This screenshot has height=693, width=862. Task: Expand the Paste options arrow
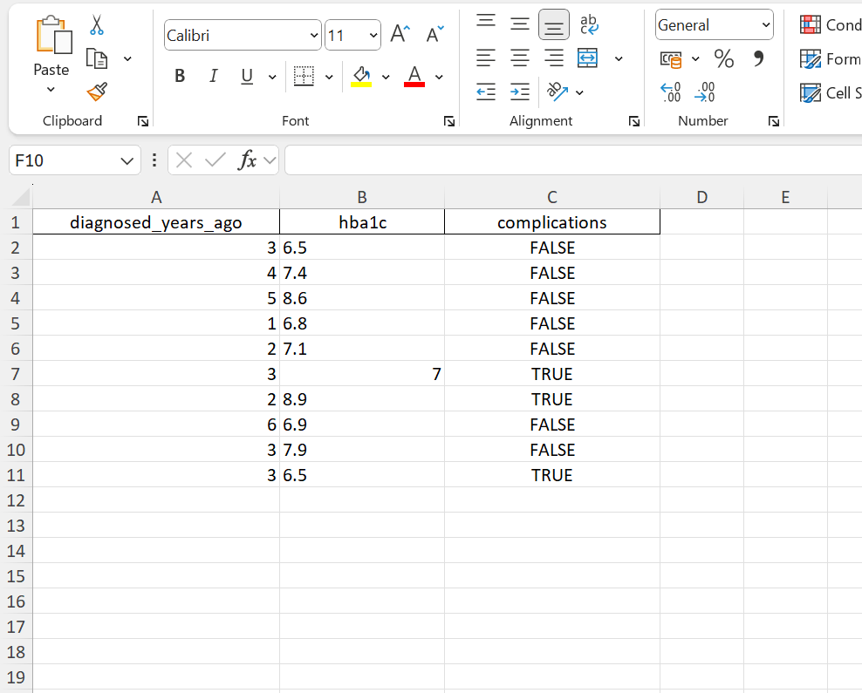(x=51, y=90)
